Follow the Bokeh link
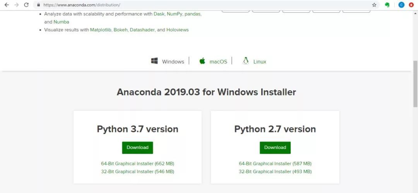The height and width of the screenshot is (193, 418). pyautogui.click(x=121, y=30)
